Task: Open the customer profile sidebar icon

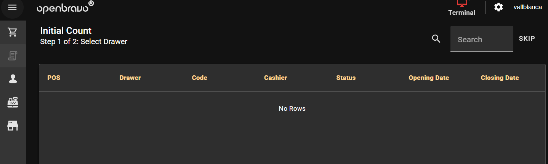Action: [x=13, y=79]
